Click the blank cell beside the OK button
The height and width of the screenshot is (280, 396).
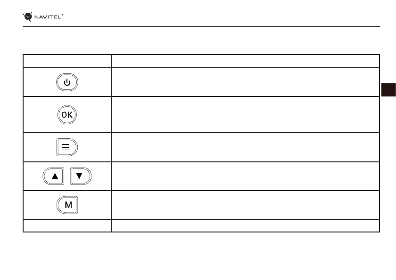coord(245,115)
